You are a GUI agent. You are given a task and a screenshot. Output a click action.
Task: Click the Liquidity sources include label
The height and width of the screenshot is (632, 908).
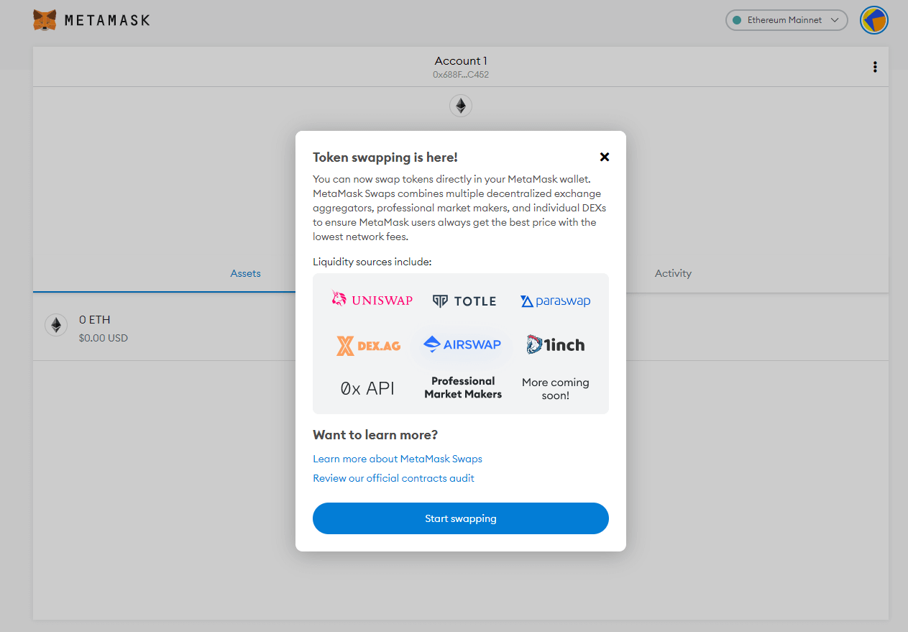click(x=372, y=262)
